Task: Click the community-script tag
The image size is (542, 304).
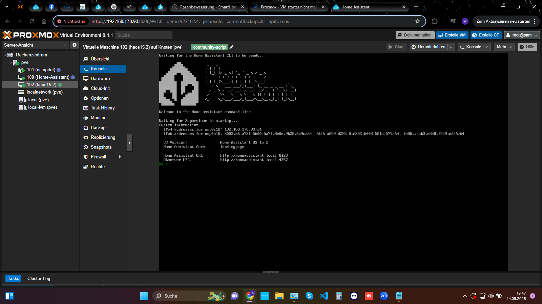Action: (x=210, y=47)
